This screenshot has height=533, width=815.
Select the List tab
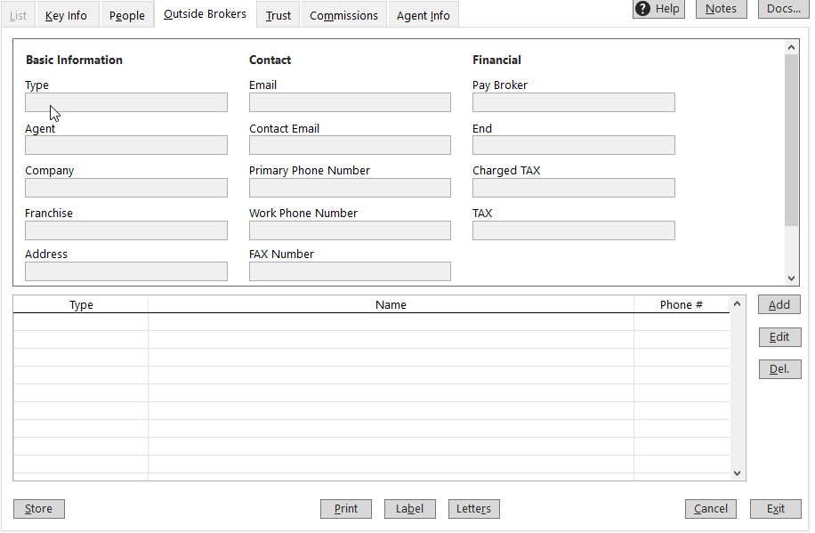(x=18, y=14)
